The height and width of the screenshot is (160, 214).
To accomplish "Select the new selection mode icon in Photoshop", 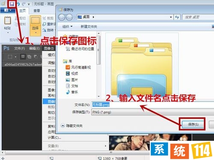I will (23, 57).
